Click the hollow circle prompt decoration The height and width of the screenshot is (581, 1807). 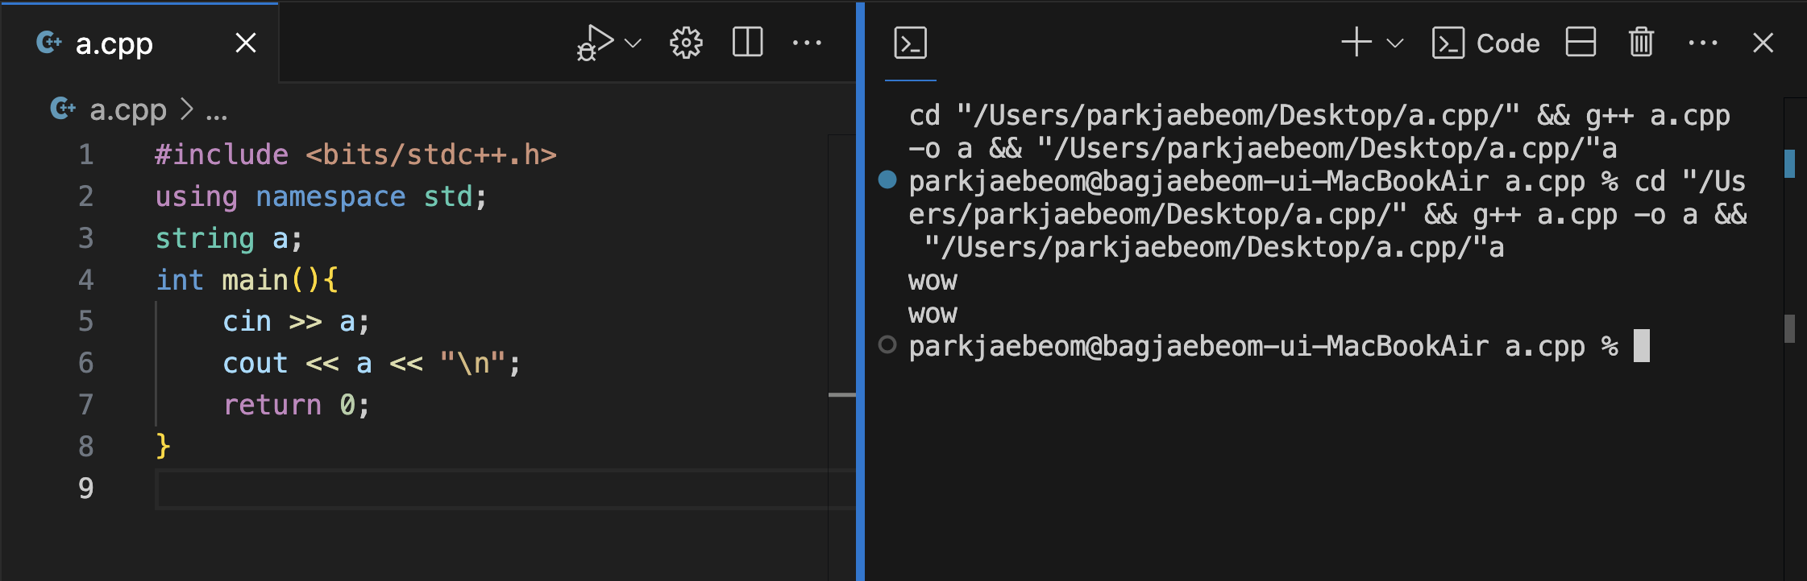click(x=887, y=344)
